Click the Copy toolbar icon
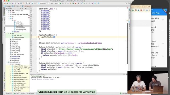 point(21,3)
